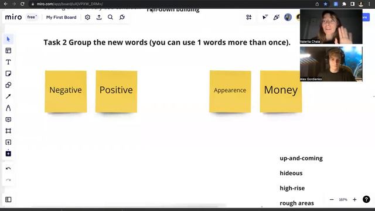This screenshot has height=211, width=375.
Task: Zoom out with minus button
Action: [x=332, y=199]
